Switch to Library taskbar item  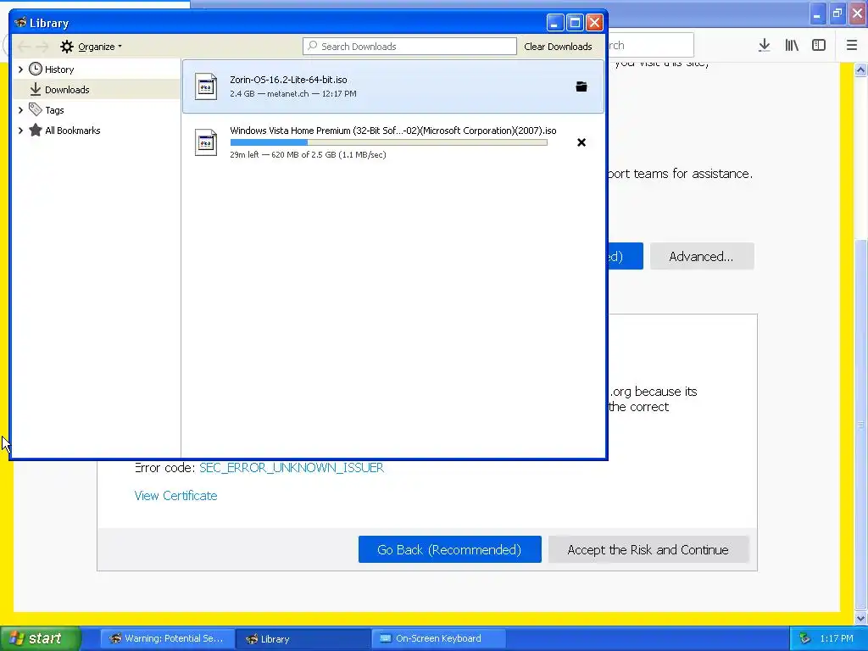[x=303, y=638]
